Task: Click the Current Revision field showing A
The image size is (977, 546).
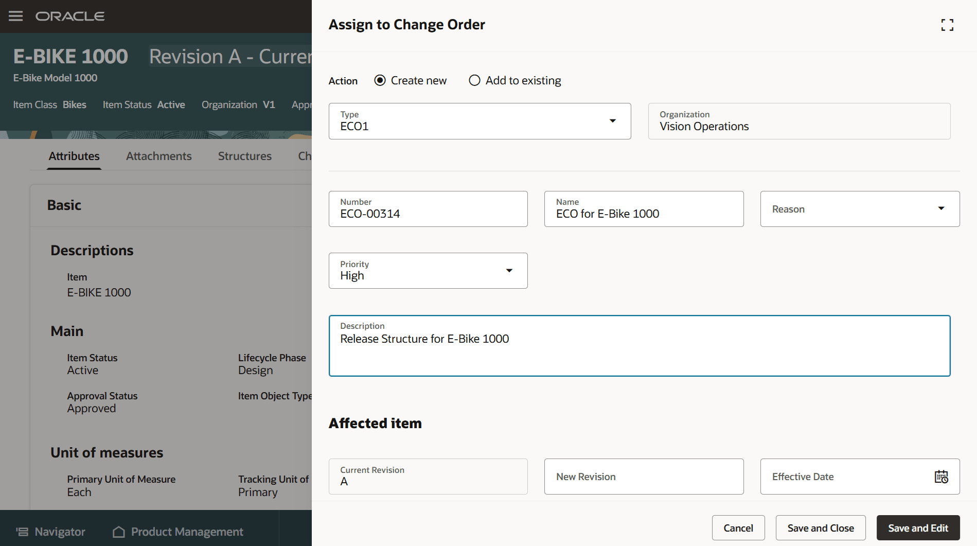Action: (428, 477)
